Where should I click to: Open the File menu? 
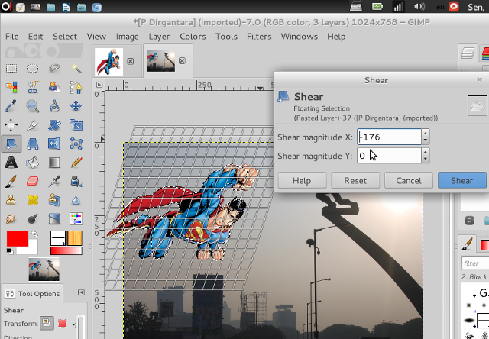[12, 37]
